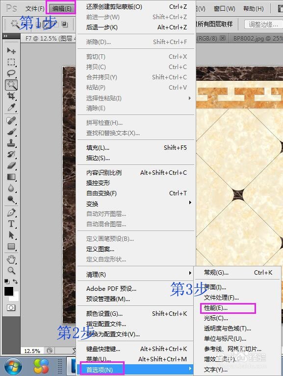The image size is (283, 376).
Task: Choose 后退一步(K)
Action: (136, 27)
